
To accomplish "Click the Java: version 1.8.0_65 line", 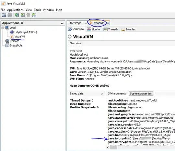I will click(100, 72).
